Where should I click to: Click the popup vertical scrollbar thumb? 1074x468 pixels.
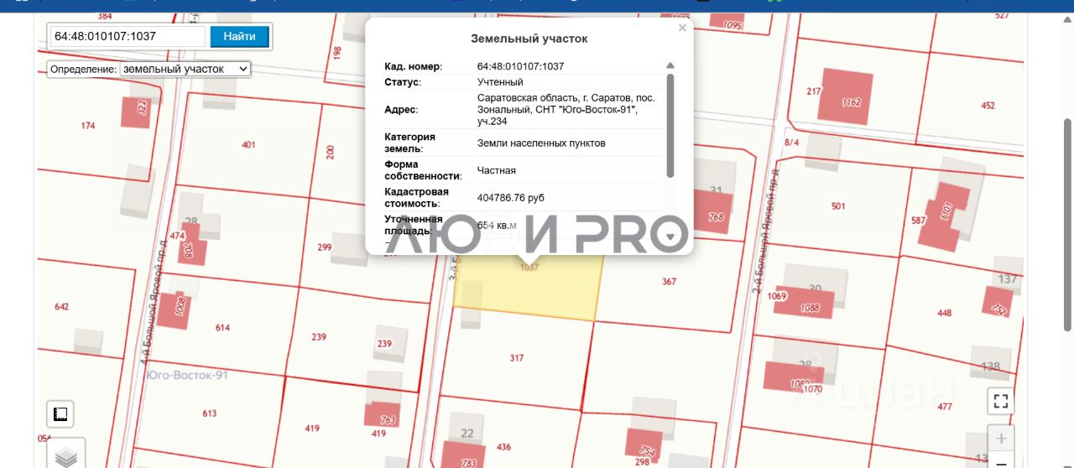coord(670,126)
